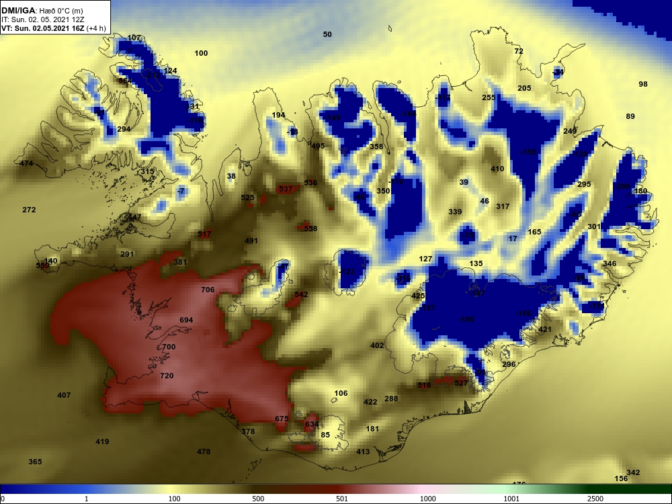Click the 491 value
The width and height of the screenshot is (672, 504).
click(251, 241)
